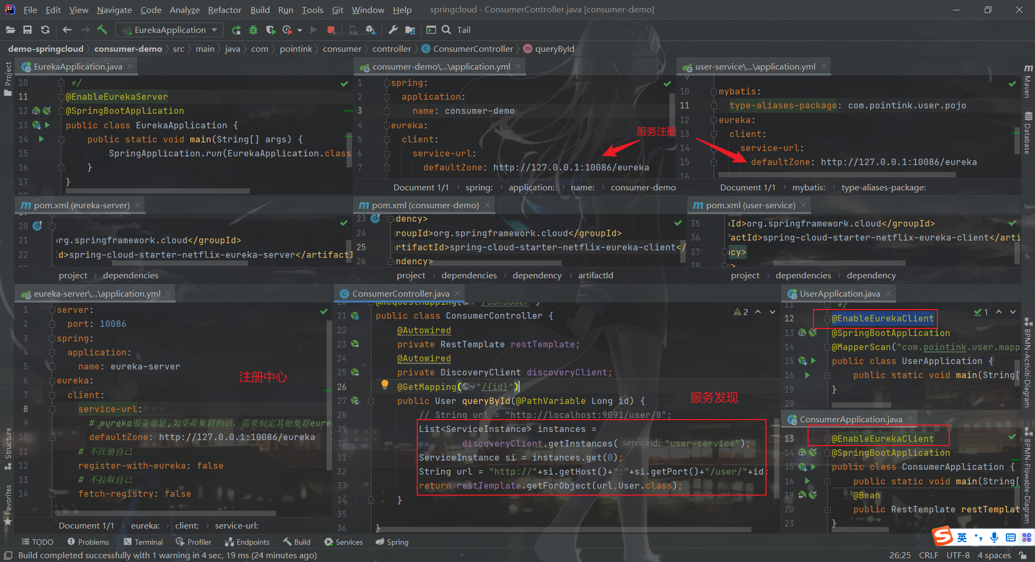
Task: Open Project Structure with wrench icon
Action: [393, 30]
